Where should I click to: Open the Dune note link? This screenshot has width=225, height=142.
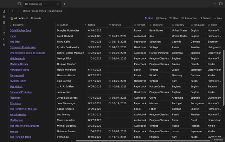[x=13, y=36]
